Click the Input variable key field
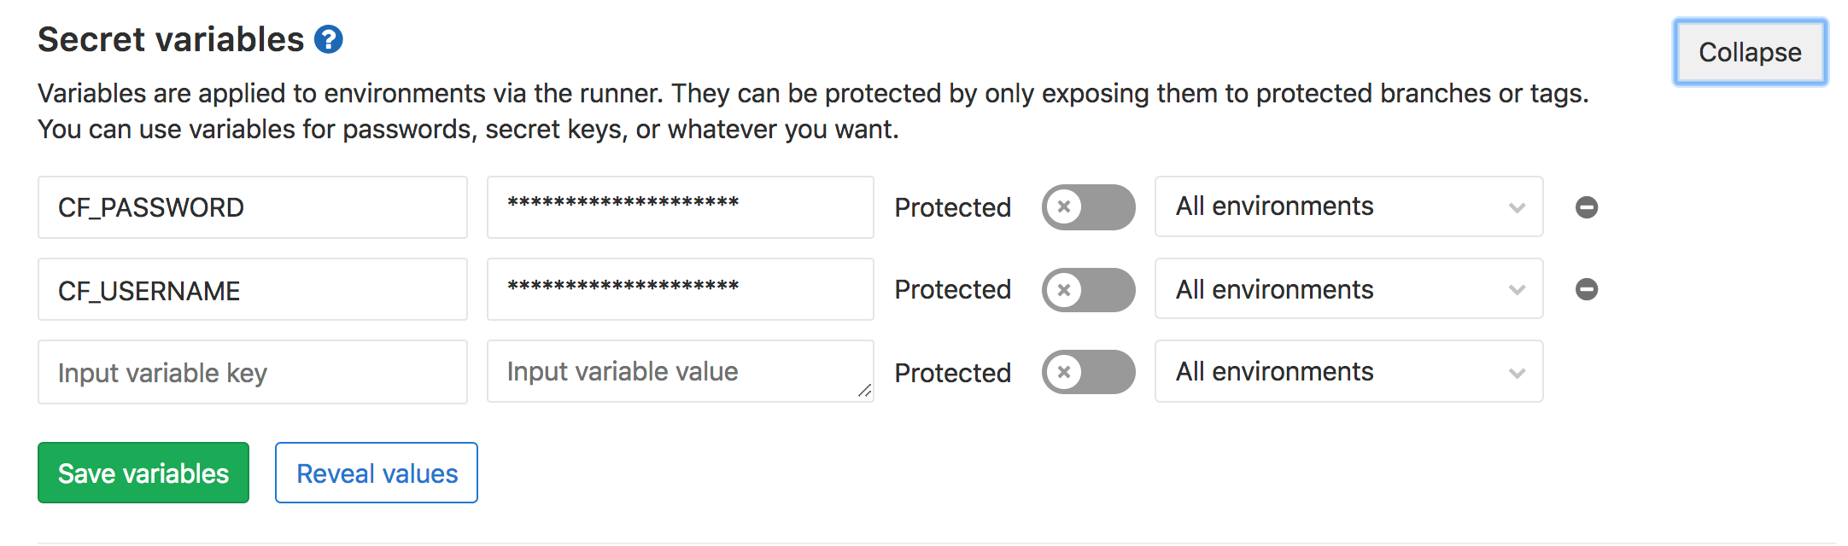This screenshot has height=546, width=1848. point(252,372)
